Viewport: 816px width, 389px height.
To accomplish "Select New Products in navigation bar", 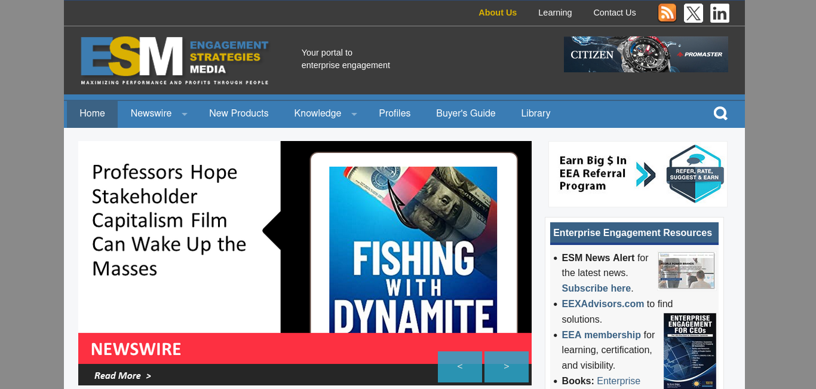I will pyautogui.click(x=239, y=114).
